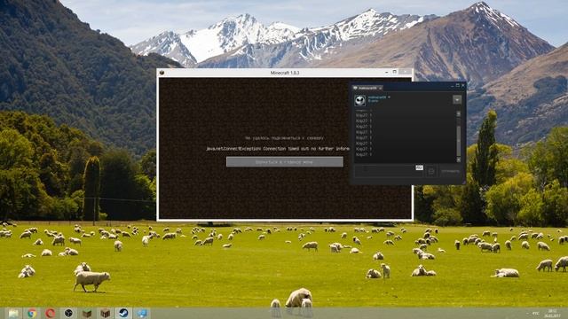Image resolution: width=568 pixels, height=319 pixels.
Task: Open the red circular app on taskbar
Action: pyautogui.click(x=50, y=313)
